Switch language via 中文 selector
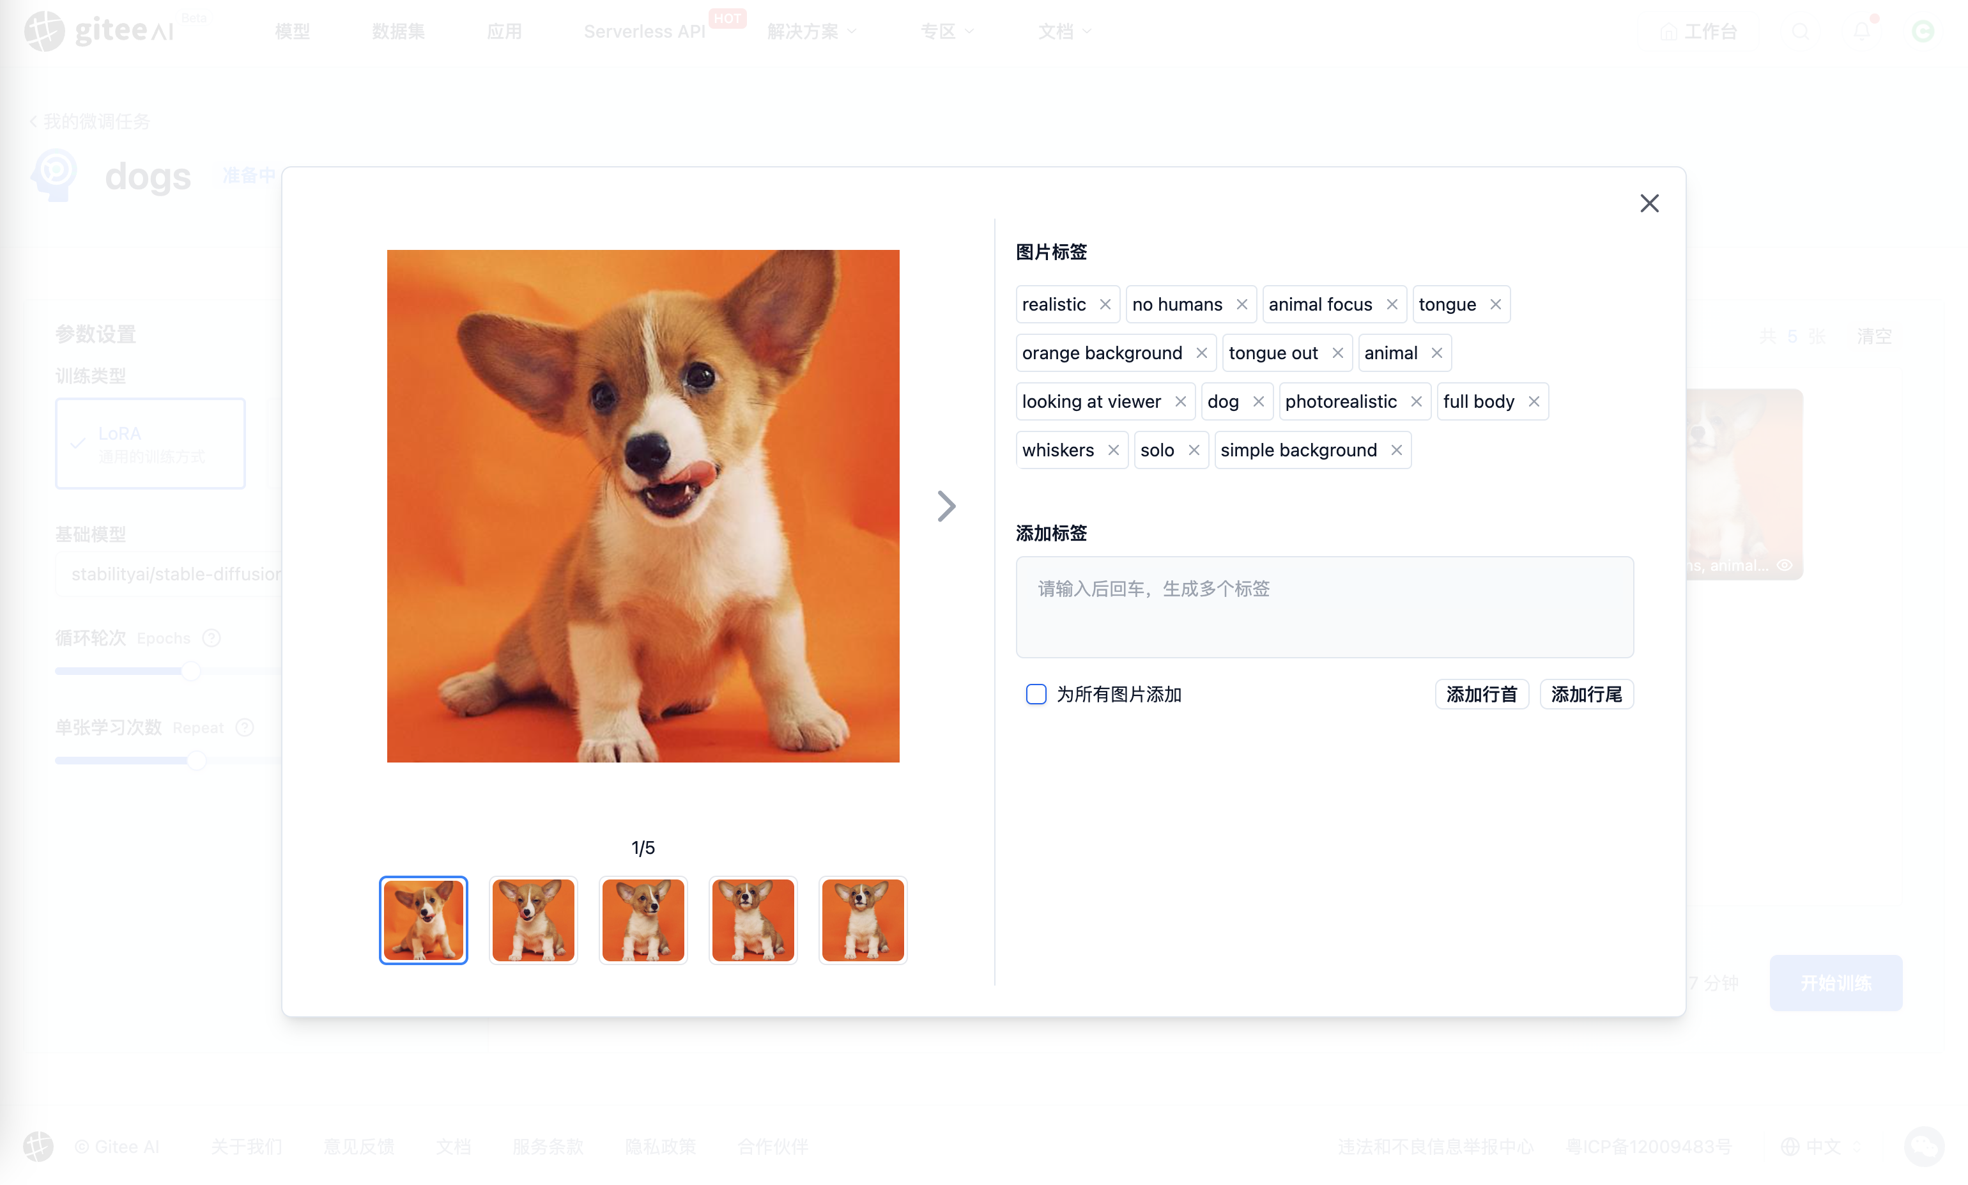Image resolution: width=1968 pixels, height=1185 pixels. click(x=1821, y=1147)
